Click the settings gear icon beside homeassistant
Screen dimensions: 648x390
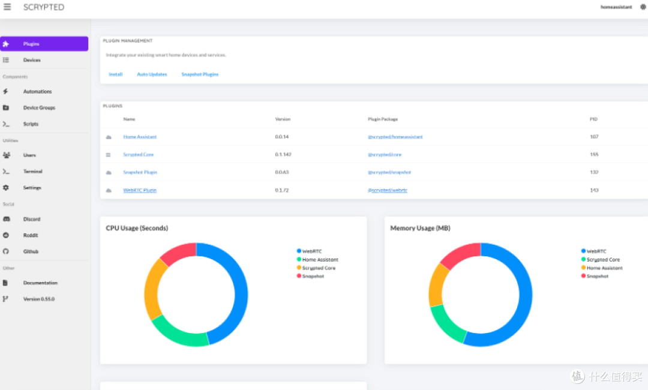point(643,7)
